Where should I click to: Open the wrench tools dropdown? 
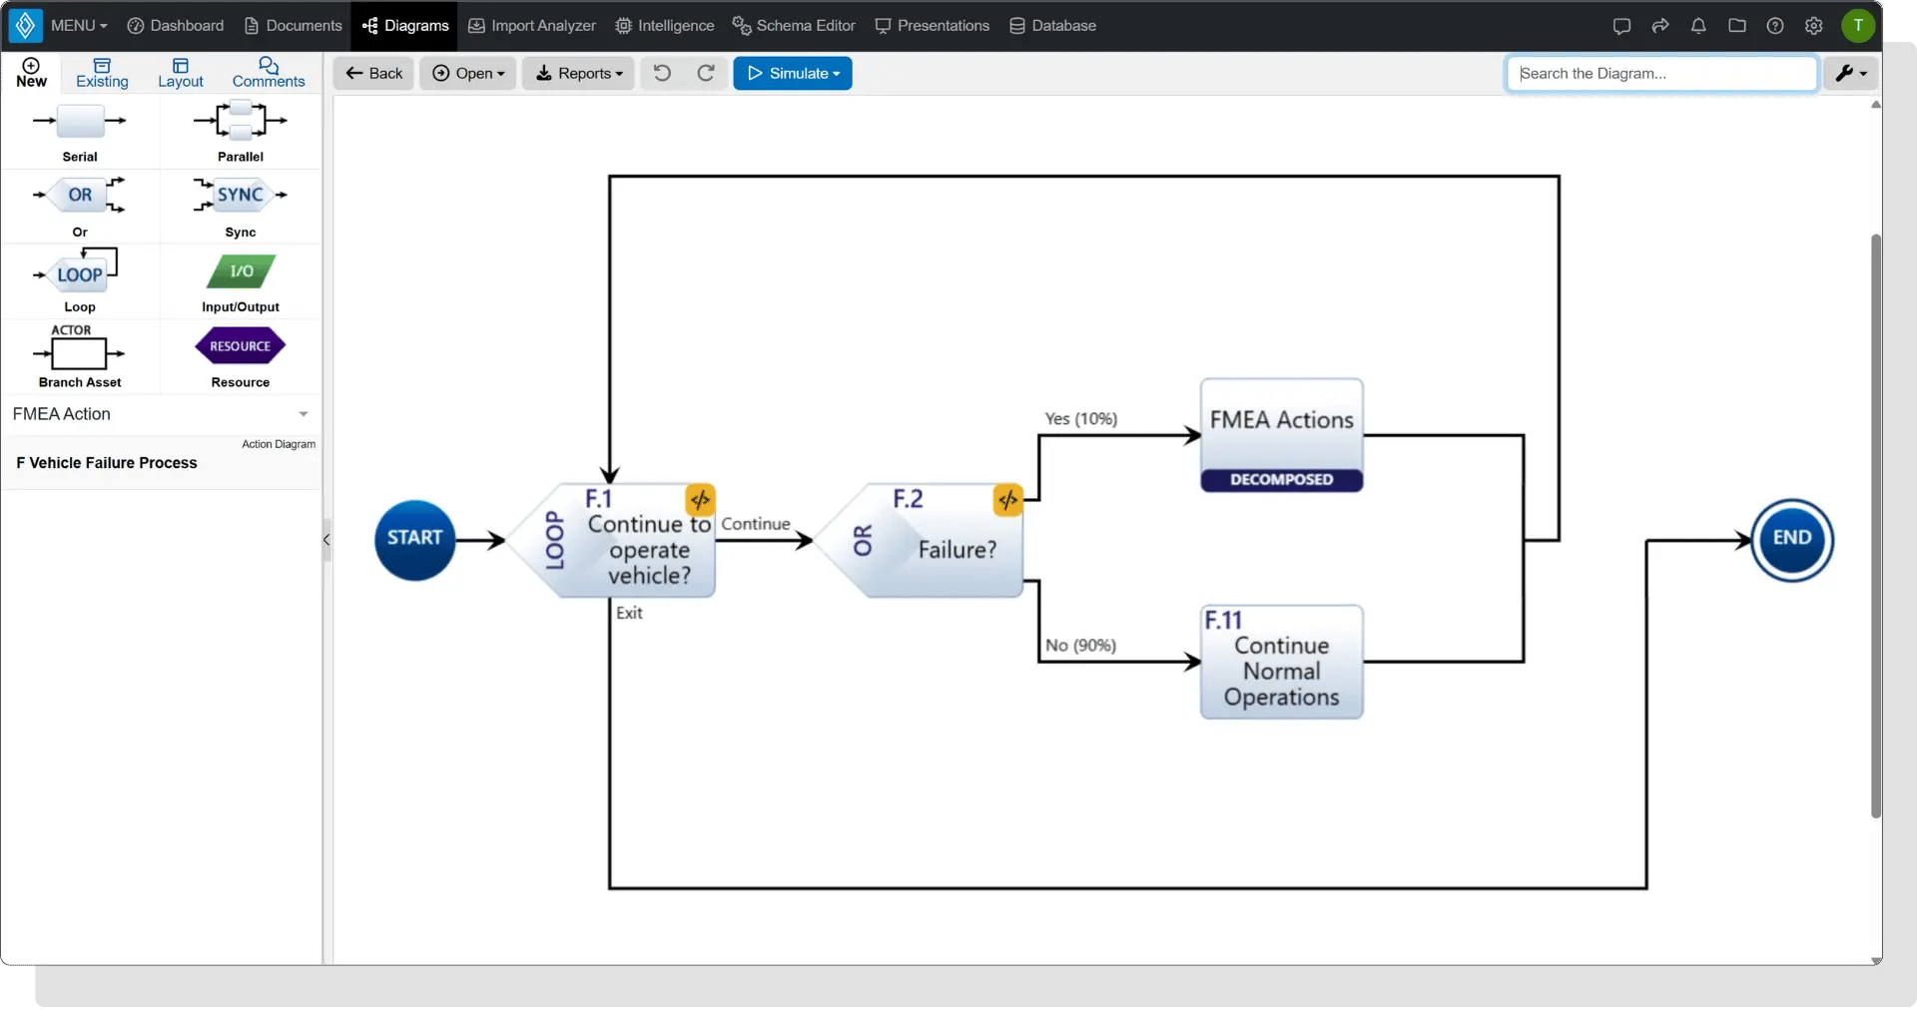tap(1851, 73)
